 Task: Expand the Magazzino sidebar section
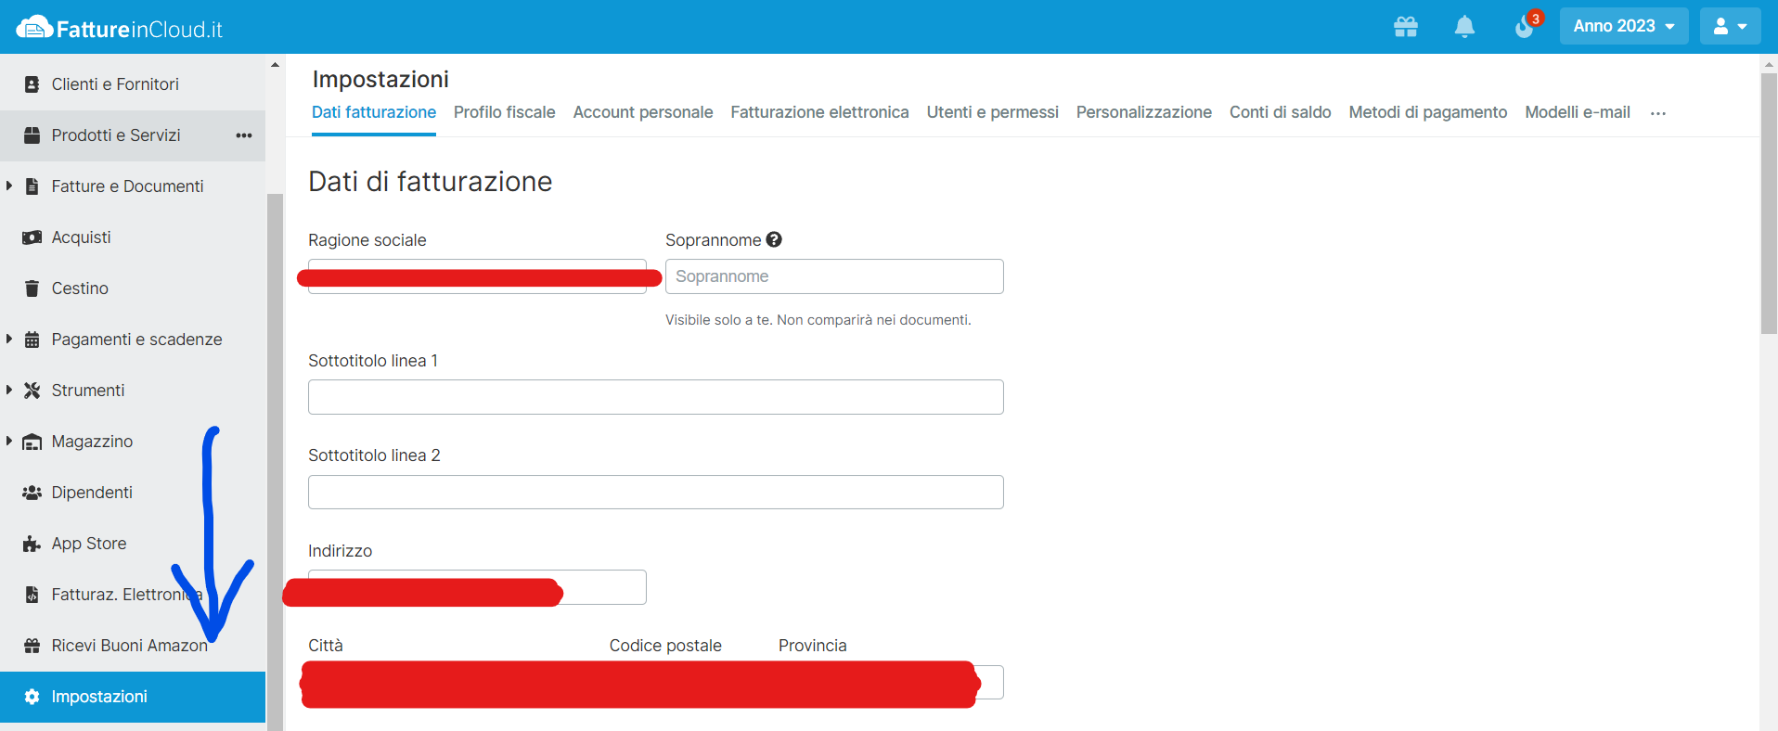(9, 442)
